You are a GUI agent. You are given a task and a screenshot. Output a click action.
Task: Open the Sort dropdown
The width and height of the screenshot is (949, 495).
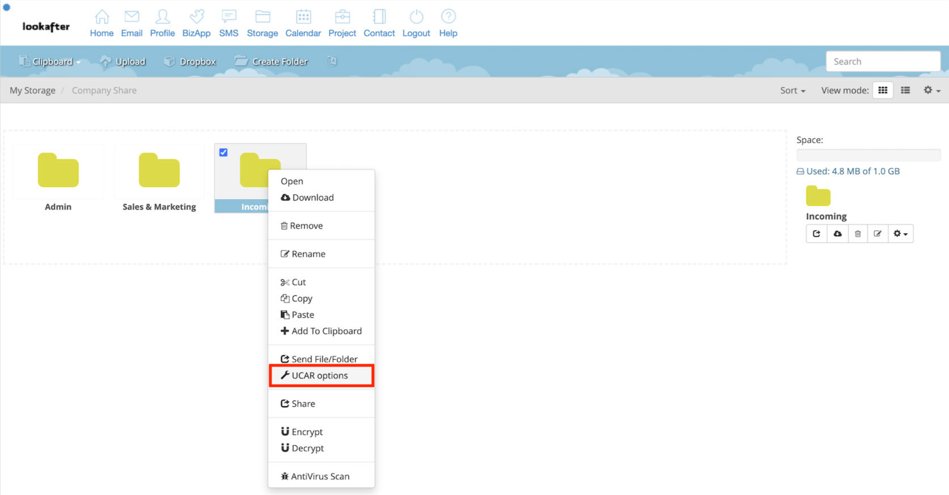(x=792, y=91)
